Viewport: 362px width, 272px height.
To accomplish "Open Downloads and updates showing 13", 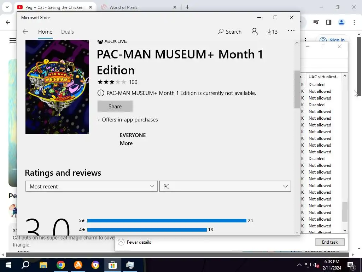I will coord(272,32).
